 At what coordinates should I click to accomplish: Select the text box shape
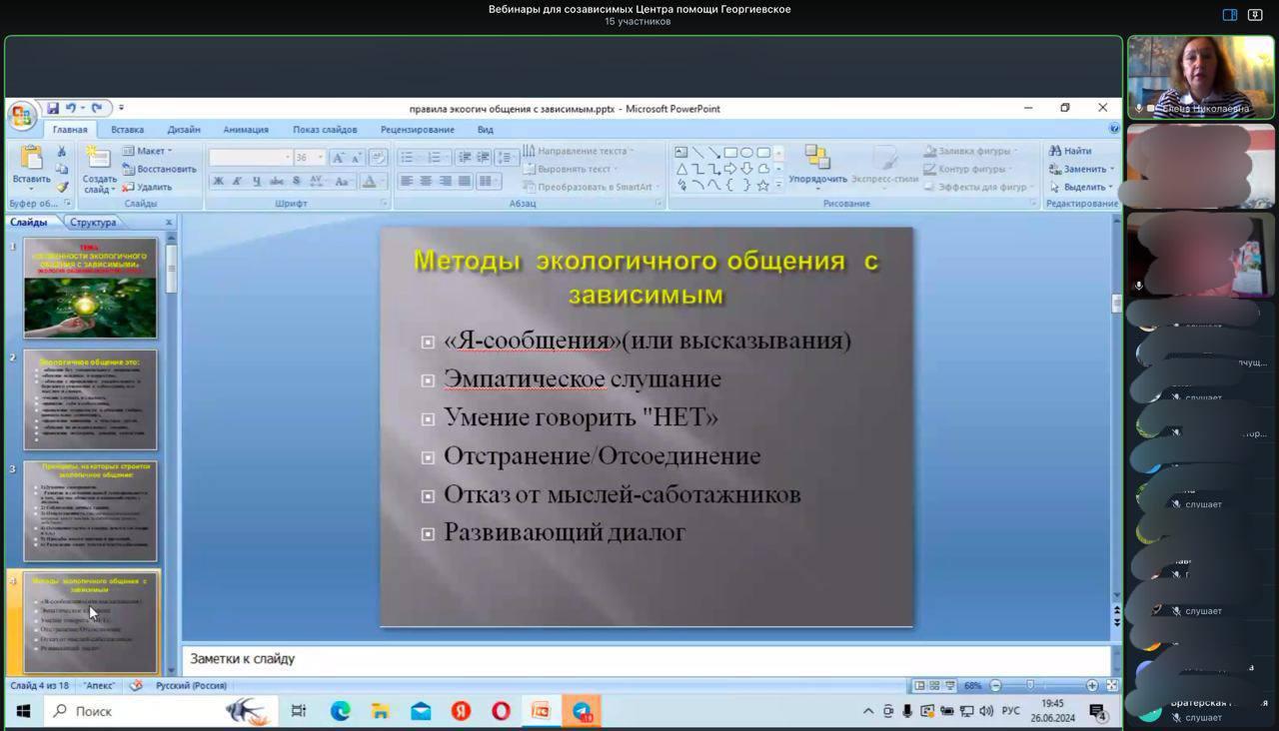(x=681, y=153)
